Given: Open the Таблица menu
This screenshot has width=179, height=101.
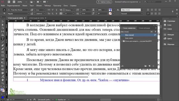Looking at the screenshot, I should (47, 6).
